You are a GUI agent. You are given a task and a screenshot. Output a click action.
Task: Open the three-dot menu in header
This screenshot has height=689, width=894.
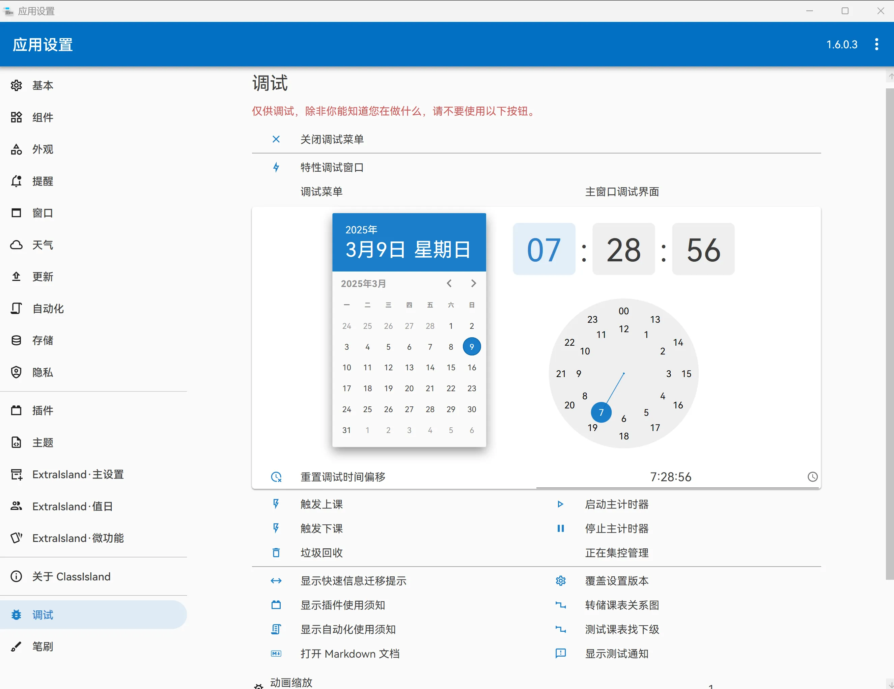[876, 44]
